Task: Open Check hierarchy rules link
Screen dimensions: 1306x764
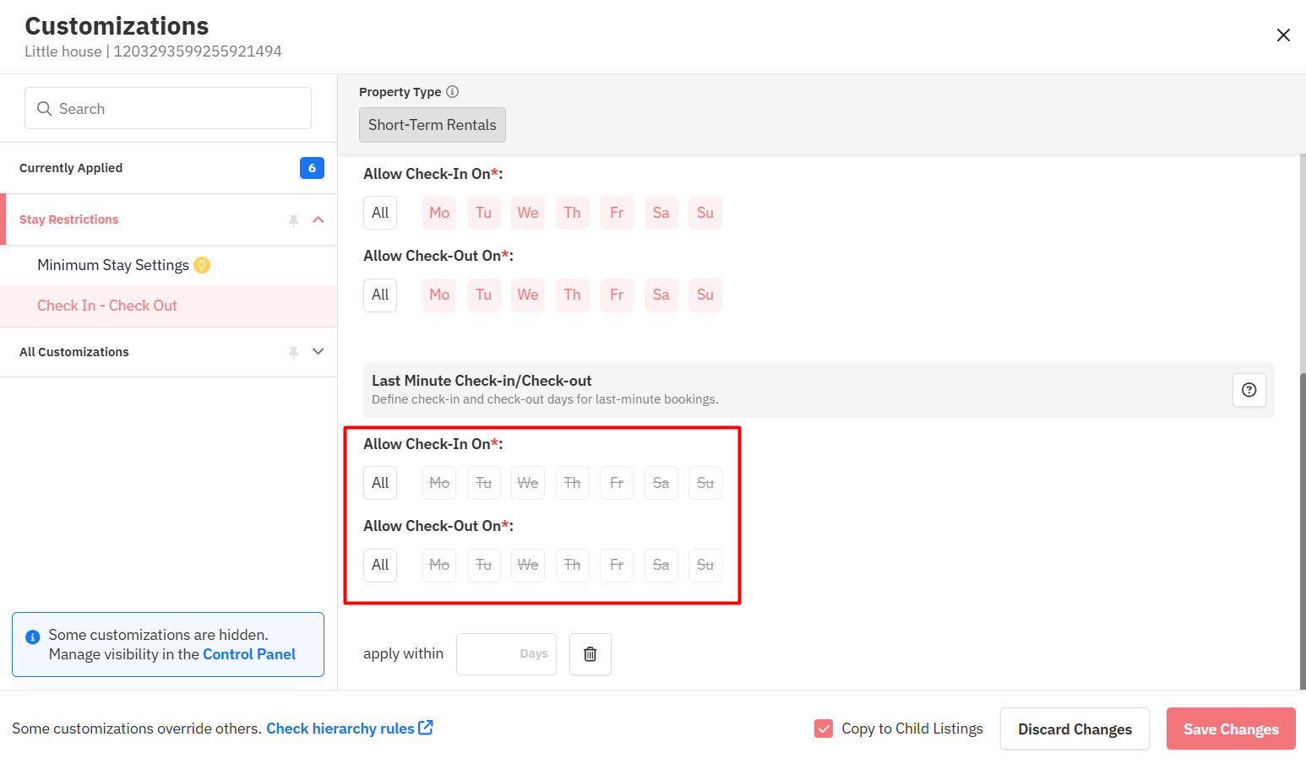Action: 350,728
